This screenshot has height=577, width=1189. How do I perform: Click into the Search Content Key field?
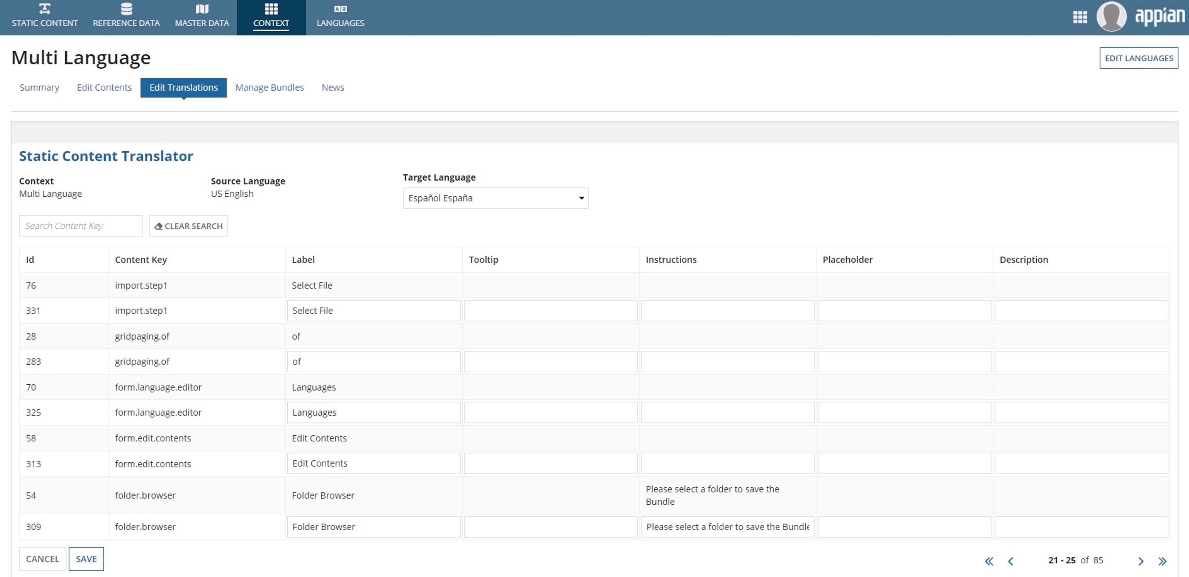pyautogui.click(x=81, y=226)
